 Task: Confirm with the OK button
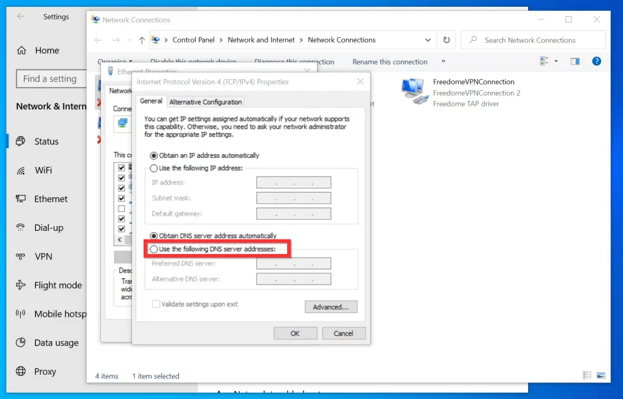tap(295, 333)
